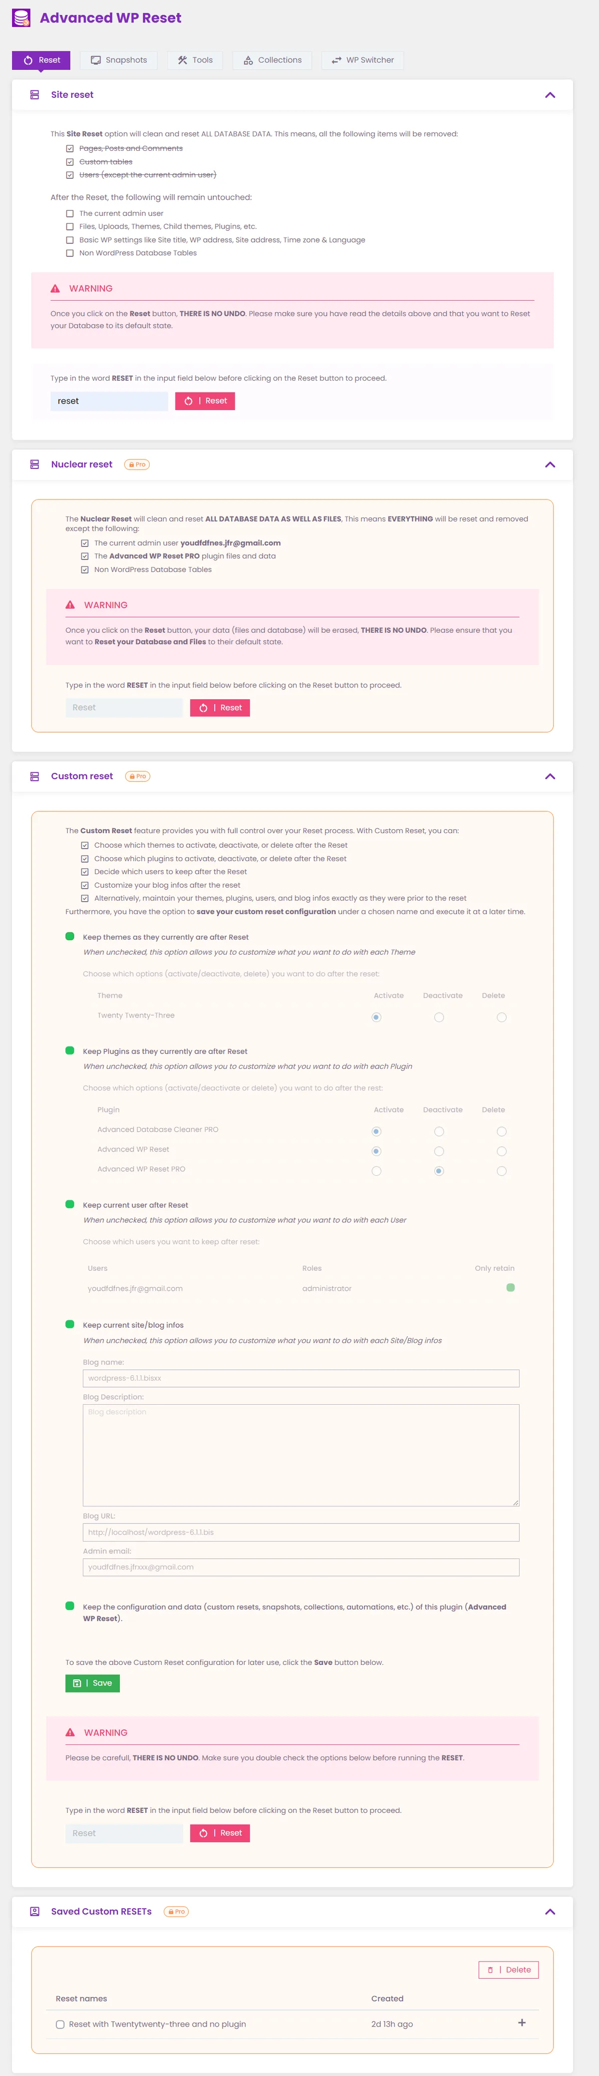
Task: Delete the selected saved custom resets
Action: 509,1970
